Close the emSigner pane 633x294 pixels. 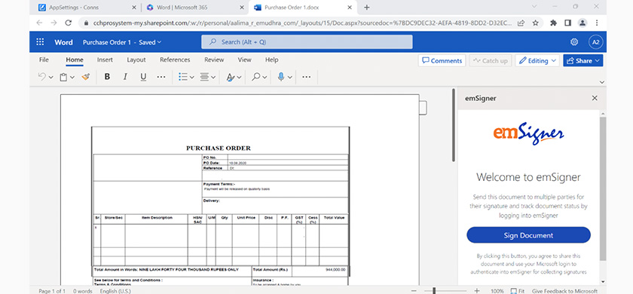click(595, 98)
